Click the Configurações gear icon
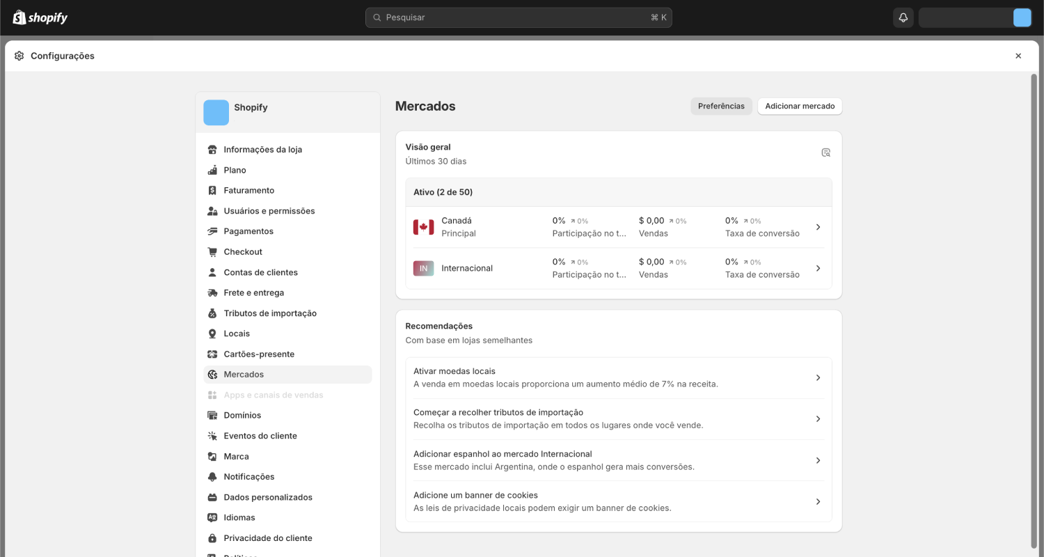 click(19, 56)
